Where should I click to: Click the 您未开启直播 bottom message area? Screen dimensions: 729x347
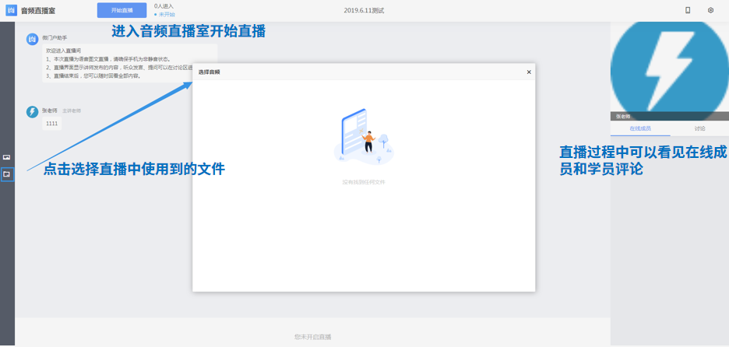click(x=312, y=337)
